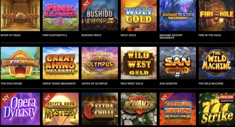Image resolution: width=235 pixels, height=127 pixels.
Task: Click the Madame Destiny Megaways tile
Action: point(178,15)
